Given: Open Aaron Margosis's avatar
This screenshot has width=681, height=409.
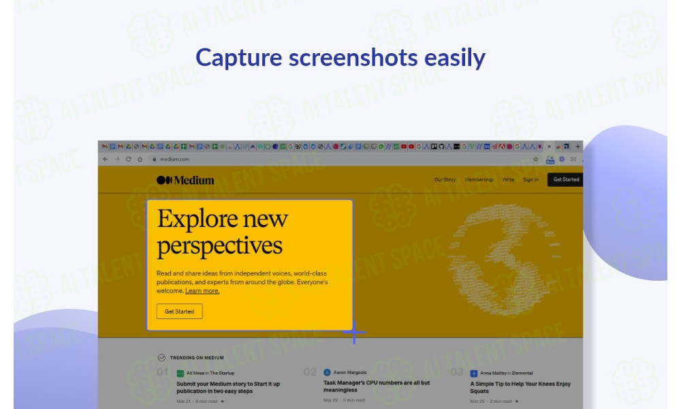Looking at the screenshot, I should coord(327,372).
